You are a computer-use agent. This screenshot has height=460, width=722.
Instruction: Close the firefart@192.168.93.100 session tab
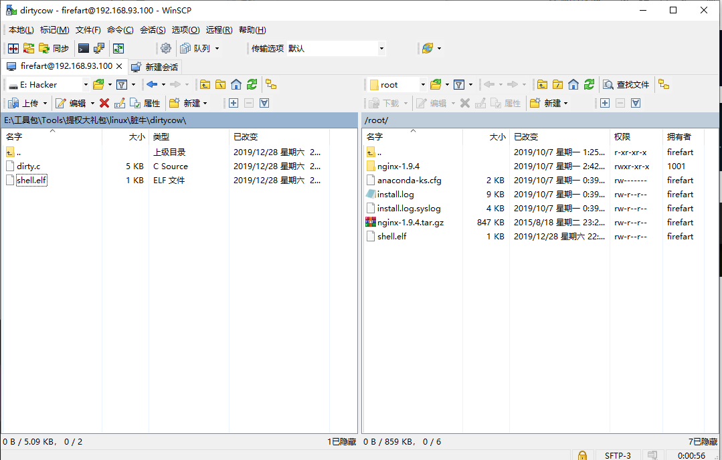119,66
